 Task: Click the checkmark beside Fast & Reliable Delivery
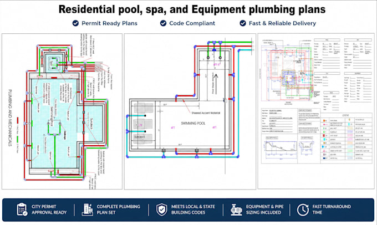[243, 23]
